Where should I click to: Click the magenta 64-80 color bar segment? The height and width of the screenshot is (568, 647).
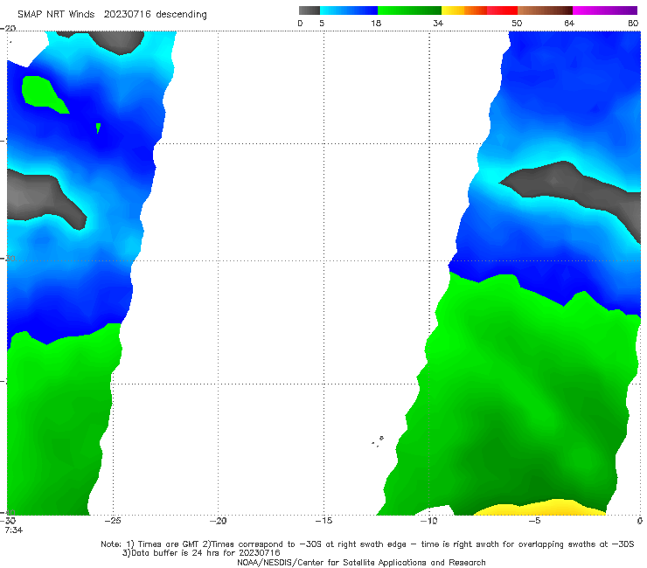(x=605, y=10)
